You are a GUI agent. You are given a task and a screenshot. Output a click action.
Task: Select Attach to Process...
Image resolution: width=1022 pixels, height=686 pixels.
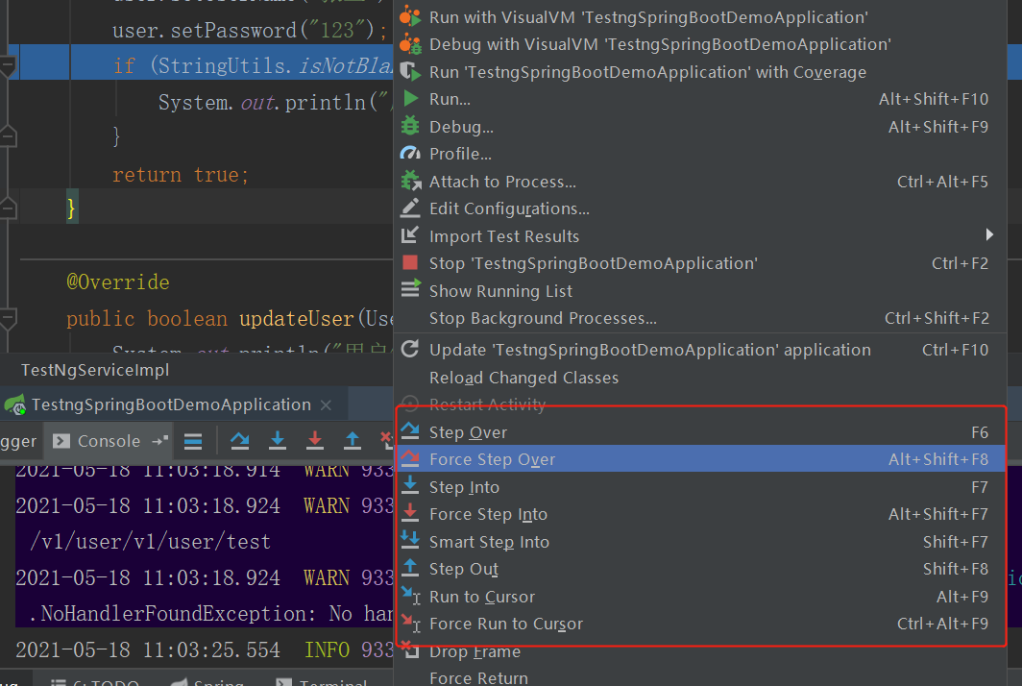pos(700,182)
